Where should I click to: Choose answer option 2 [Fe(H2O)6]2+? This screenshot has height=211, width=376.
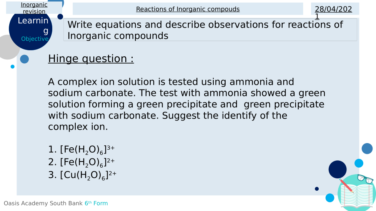(x=82, y=162)
